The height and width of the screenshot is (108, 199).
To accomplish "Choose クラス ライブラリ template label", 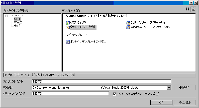I will tap(79, 23).
